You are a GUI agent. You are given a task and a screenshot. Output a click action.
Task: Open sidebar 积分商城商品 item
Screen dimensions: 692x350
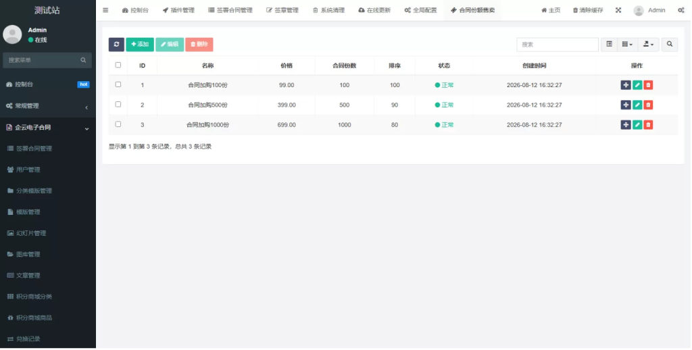48,318
